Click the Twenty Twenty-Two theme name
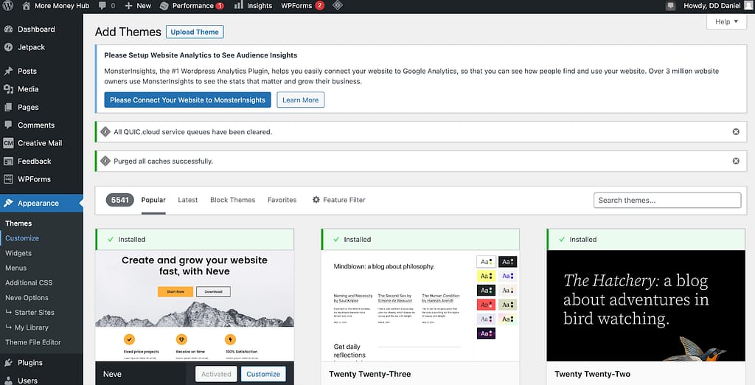The width and height of the screenshot is (755, 385). (592, 374)
